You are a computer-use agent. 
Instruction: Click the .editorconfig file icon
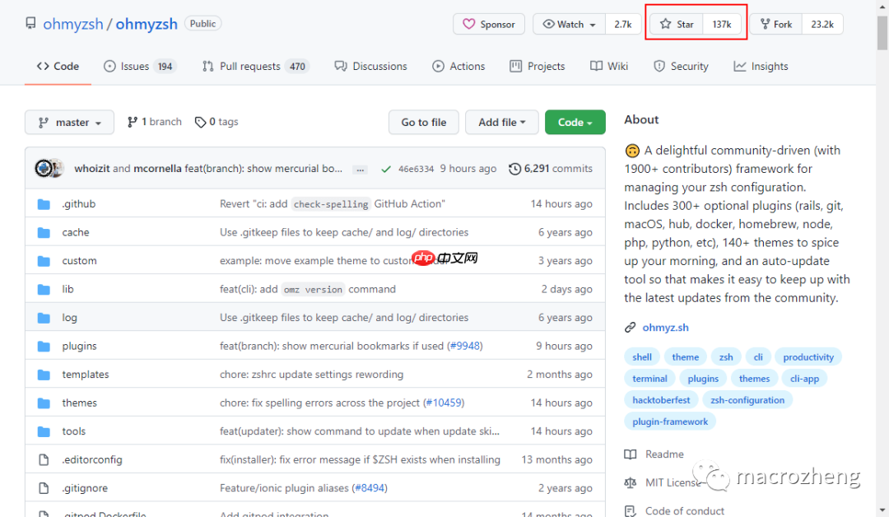tap(44, 459)
